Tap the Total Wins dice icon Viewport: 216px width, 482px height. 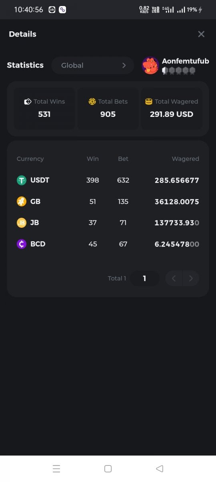coord(28,102)
